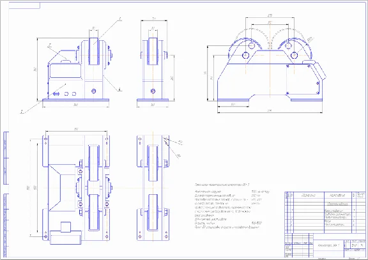This screenshot has height=260, width=368.
Task: Click the vertical binding-margin stamp strip
Action: coord(6,194)
